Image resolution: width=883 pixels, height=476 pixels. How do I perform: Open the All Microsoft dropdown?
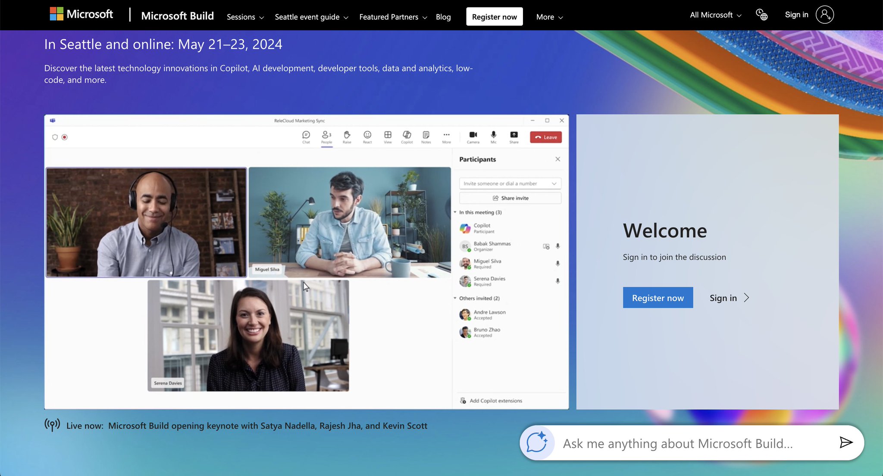coord(716,15)
